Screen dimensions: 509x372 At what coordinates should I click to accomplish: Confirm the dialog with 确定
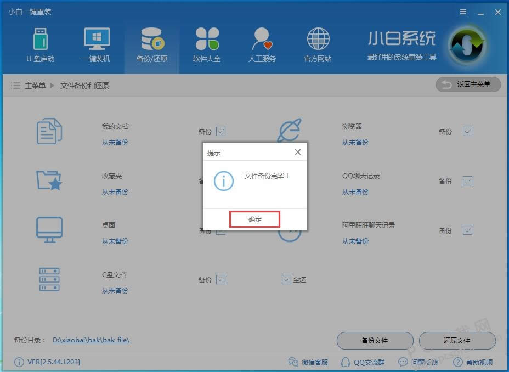[x=255, y=219]
